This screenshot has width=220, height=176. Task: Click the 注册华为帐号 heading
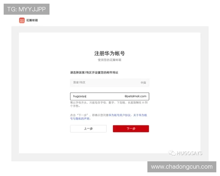(110, 53)
